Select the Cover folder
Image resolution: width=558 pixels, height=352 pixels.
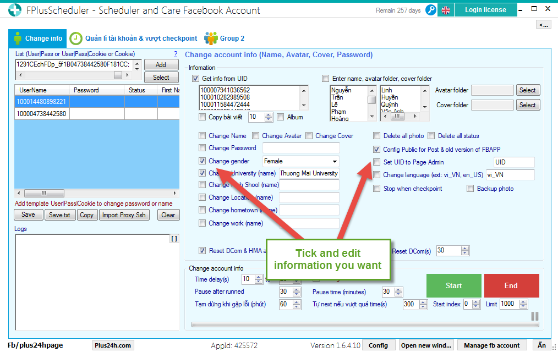[528, 105]
